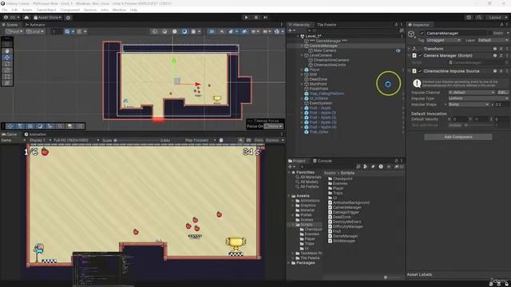Image resolution: width=511 pixels, height=287 pixels.
Task: Expand the Transform component
Action: pyautogui.click(x=409, y=49)
